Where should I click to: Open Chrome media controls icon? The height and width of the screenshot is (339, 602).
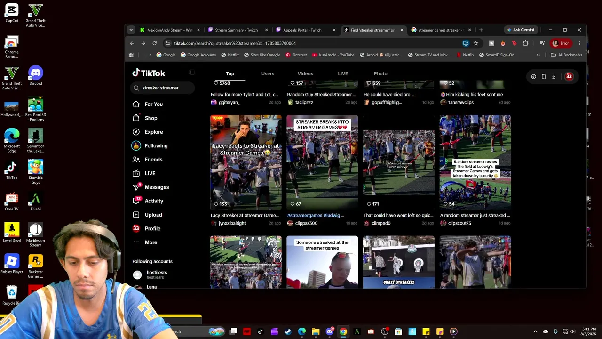(x=542, y=43)
